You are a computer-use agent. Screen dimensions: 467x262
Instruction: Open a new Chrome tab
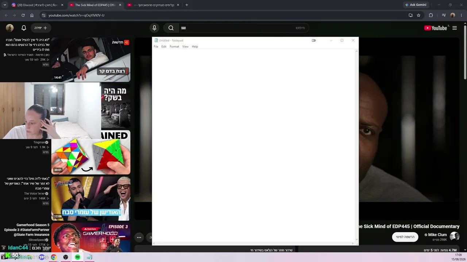coord(187,5)
